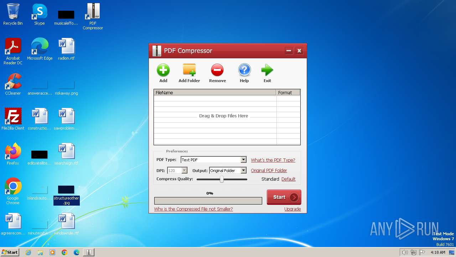
Task: Click the Show desktop button in taskbar
Action: point(452,252)
